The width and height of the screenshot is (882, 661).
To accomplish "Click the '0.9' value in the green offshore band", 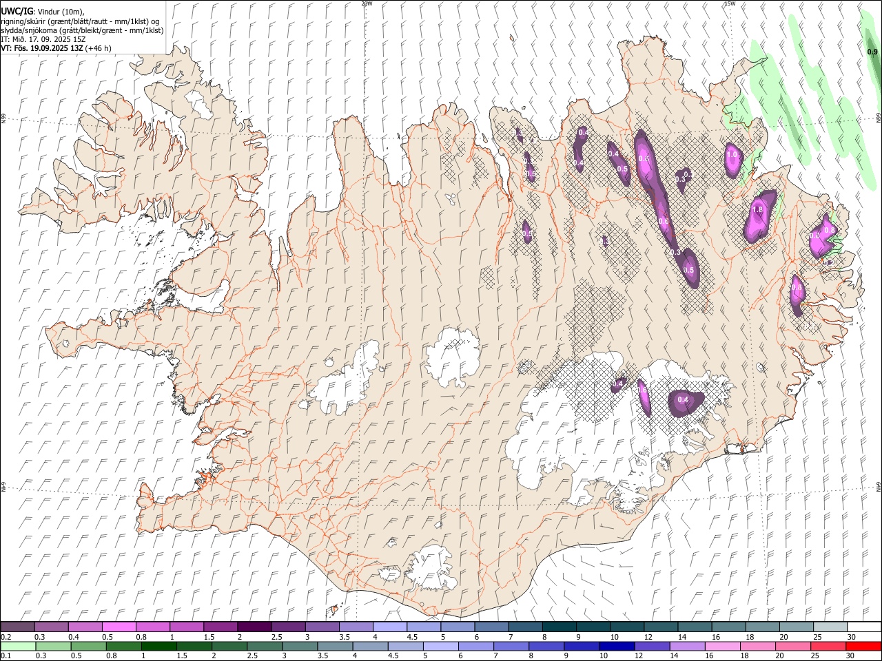I will [872, 52].
